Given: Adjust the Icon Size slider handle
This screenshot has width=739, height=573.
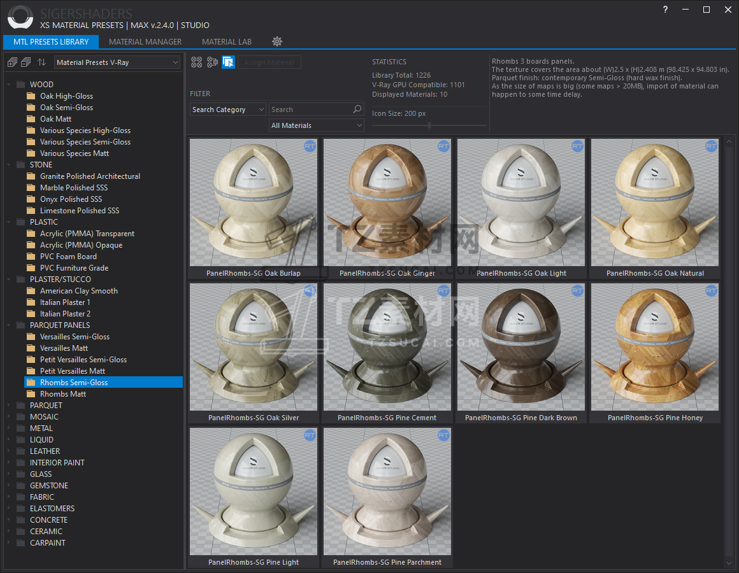Looking at the screenshot, I should (x=429, y=125).
